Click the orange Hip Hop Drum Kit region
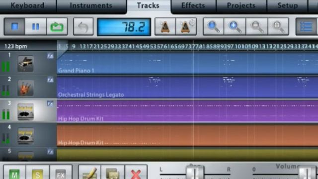The image size is (318, 179). (187, 135)
